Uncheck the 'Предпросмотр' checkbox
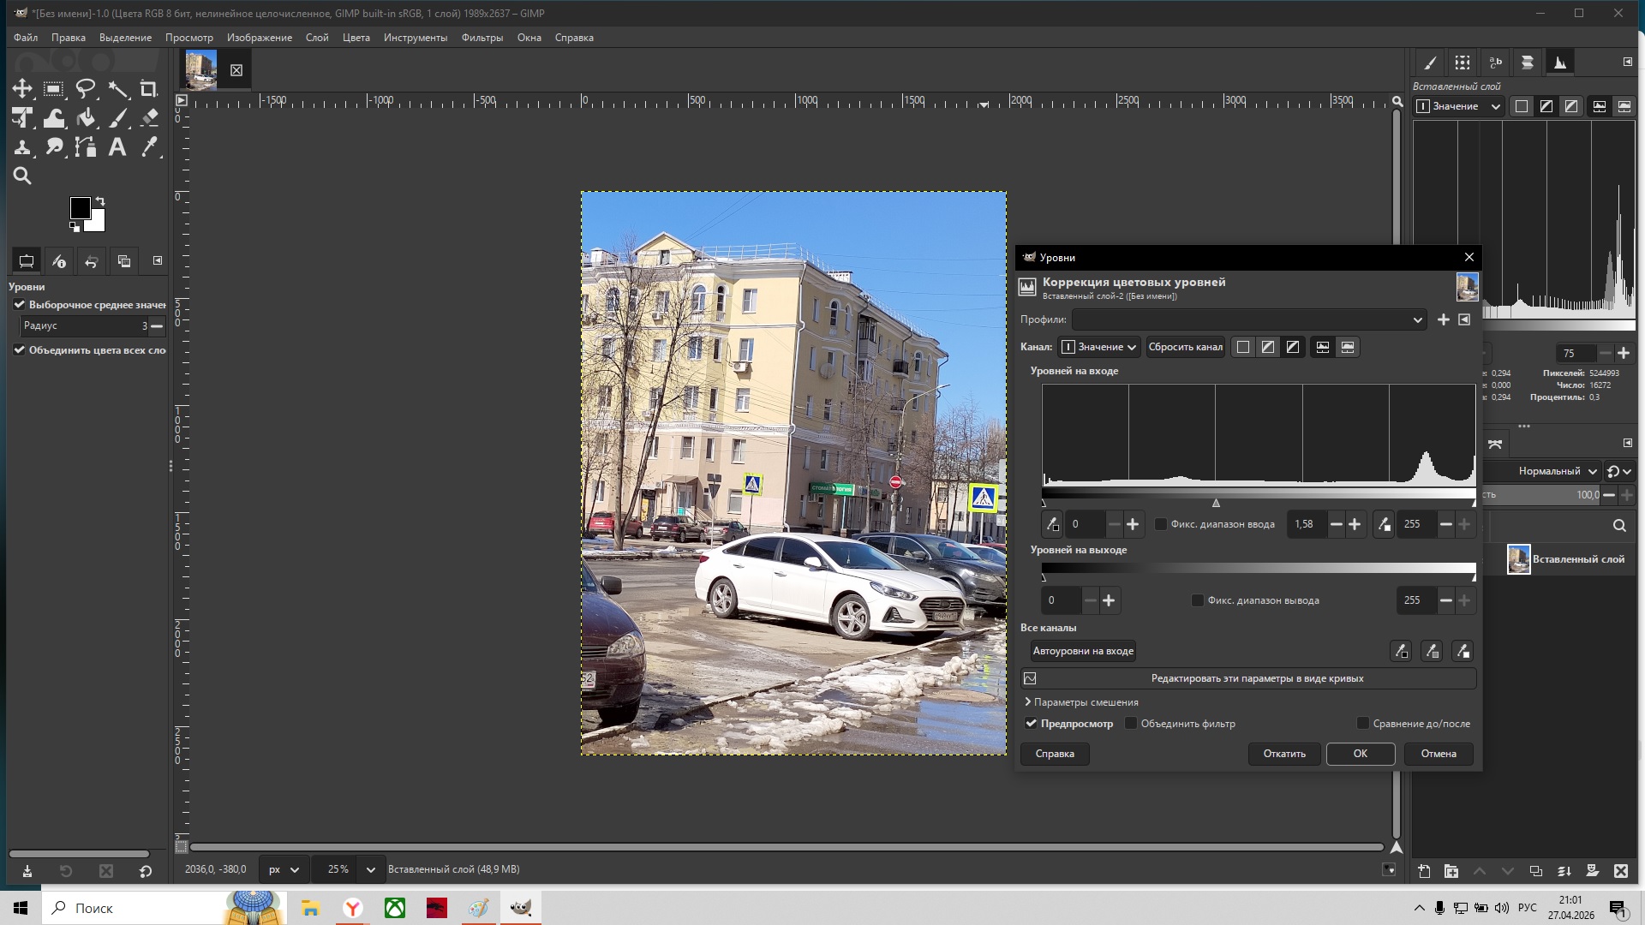1645x925 pixels. click(x=1032, y=724)
